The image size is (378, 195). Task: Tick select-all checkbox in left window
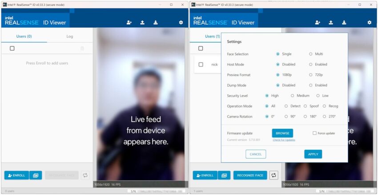point(12,48)
